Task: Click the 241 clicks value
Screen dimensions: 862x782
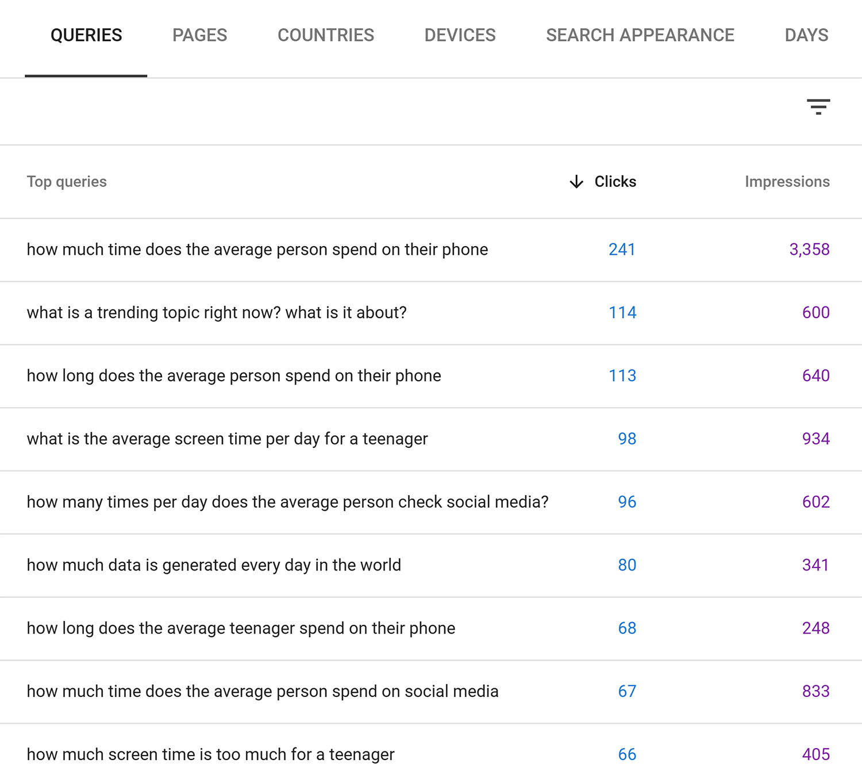Action: [x=622, y=250]
